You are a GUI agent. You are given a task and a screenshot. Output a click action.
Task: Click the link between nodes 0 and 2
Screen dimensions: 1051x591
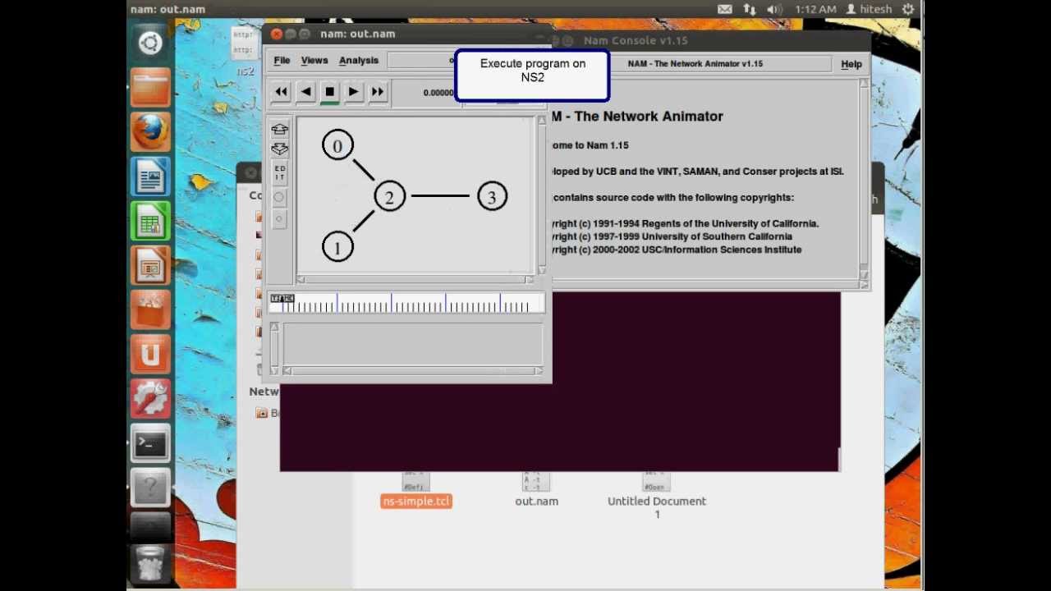point(364,170)
